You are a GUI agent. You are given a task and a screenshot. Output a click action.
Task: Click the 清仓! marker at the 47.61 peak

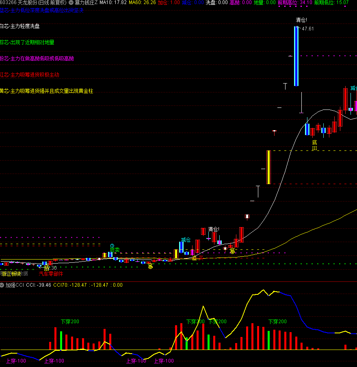coord(301,20)
